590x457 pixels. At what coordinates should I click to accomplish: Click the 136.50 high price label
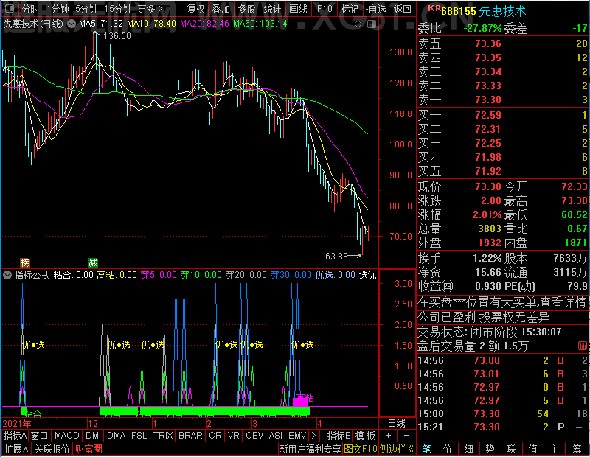pos(117,36)
